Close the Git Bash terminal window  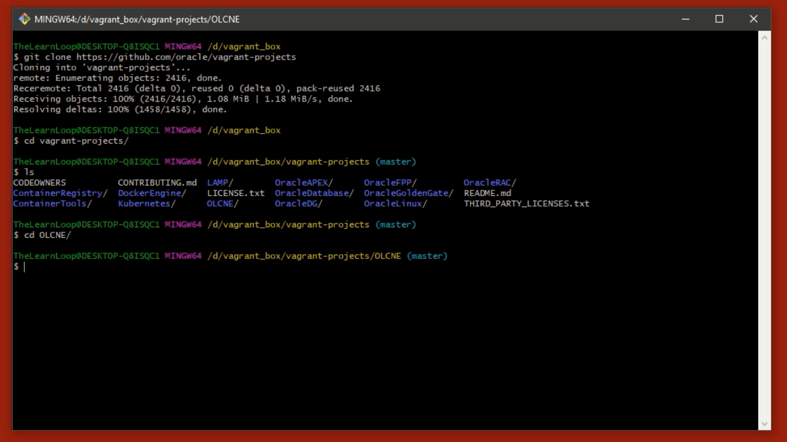[753, 19]
